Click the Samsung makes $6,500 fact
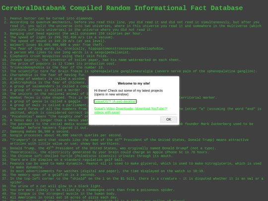The image size is (268, 201). [40, 132]
